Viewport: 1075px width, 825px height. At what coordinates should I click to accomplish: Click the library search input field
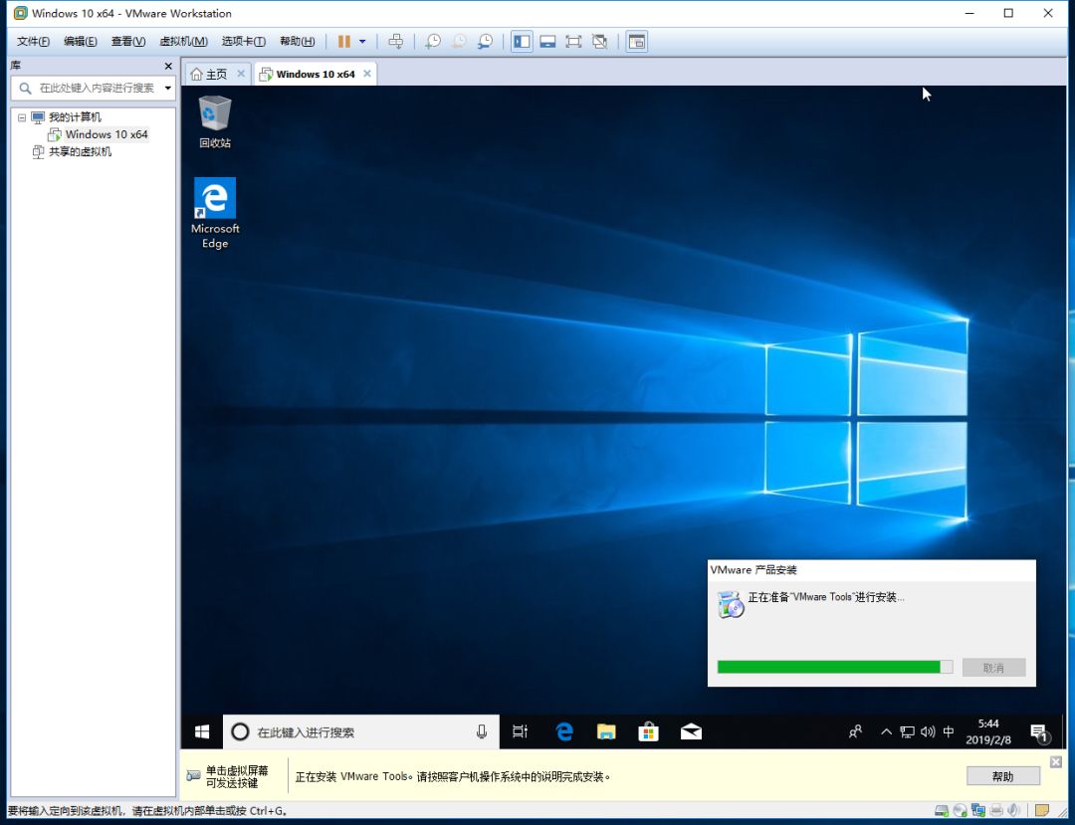[x=96, y=88]
